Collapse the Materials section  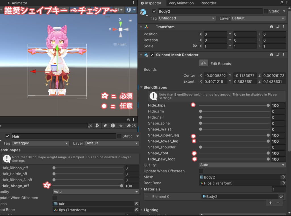[x=142, y=189]
